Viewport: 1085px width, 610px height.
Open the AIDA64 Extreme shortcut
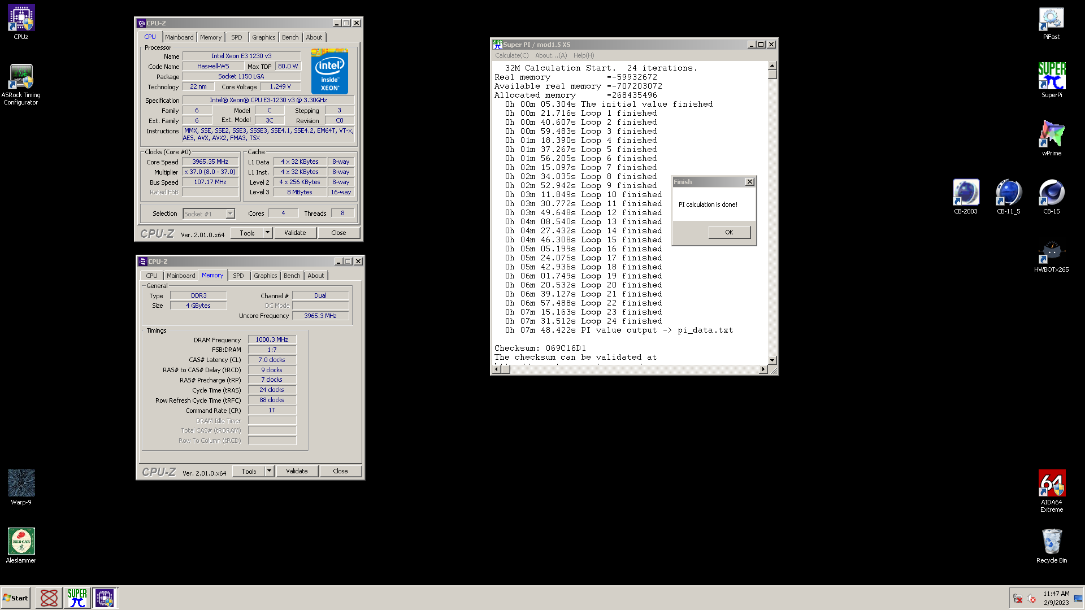[x=1051, y=491]
